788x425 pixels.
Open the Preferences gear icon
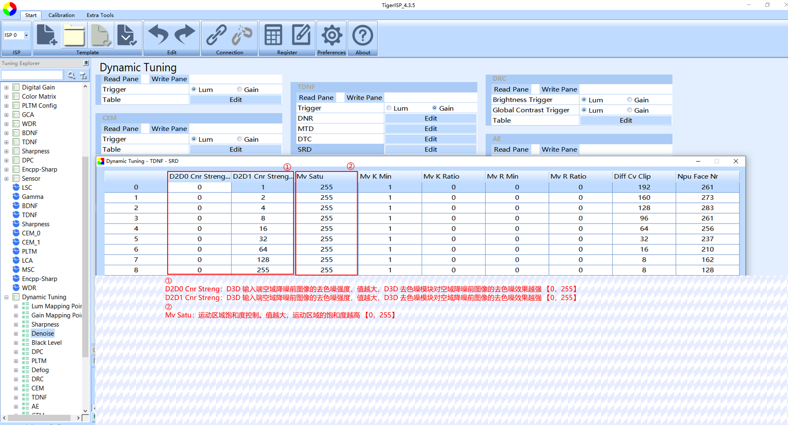[x=332, y=35]
